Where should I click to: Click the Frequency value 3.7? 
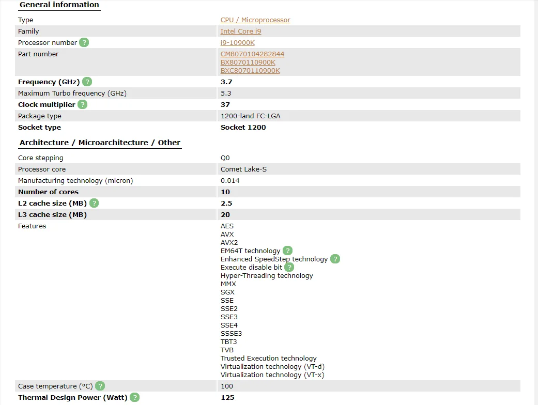pos(226,82)
